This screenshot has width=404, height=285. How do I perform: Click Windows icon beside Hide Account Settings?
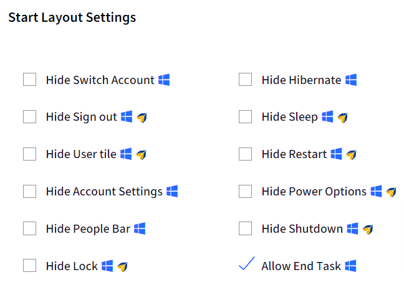[x=172, y=191]
